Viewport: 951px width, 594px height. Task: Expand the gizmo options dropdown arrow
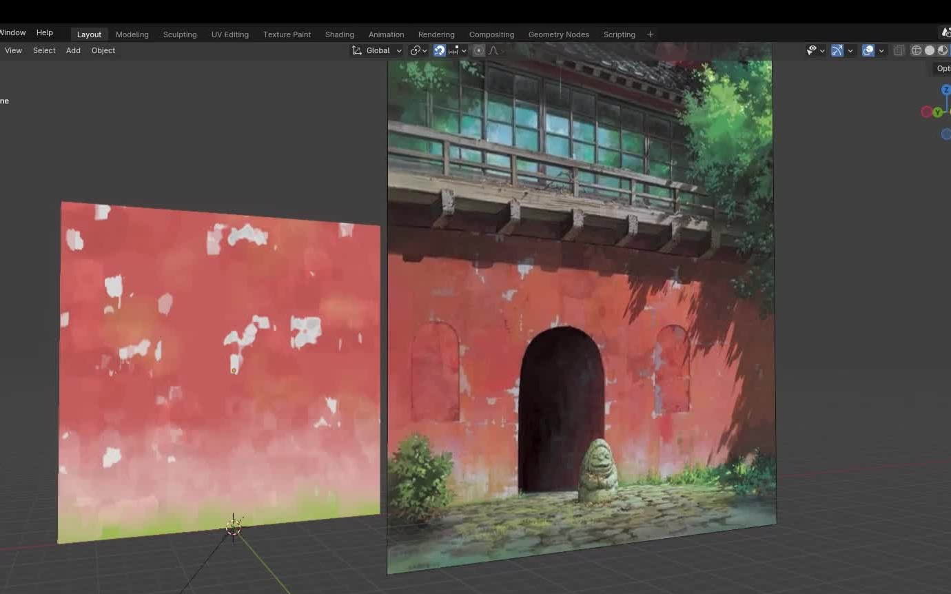coord(850,50)
